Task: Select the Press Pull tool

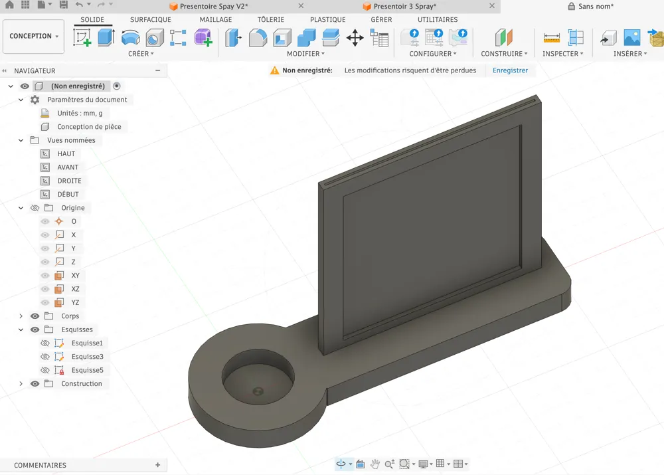Action: click(233, 38)
